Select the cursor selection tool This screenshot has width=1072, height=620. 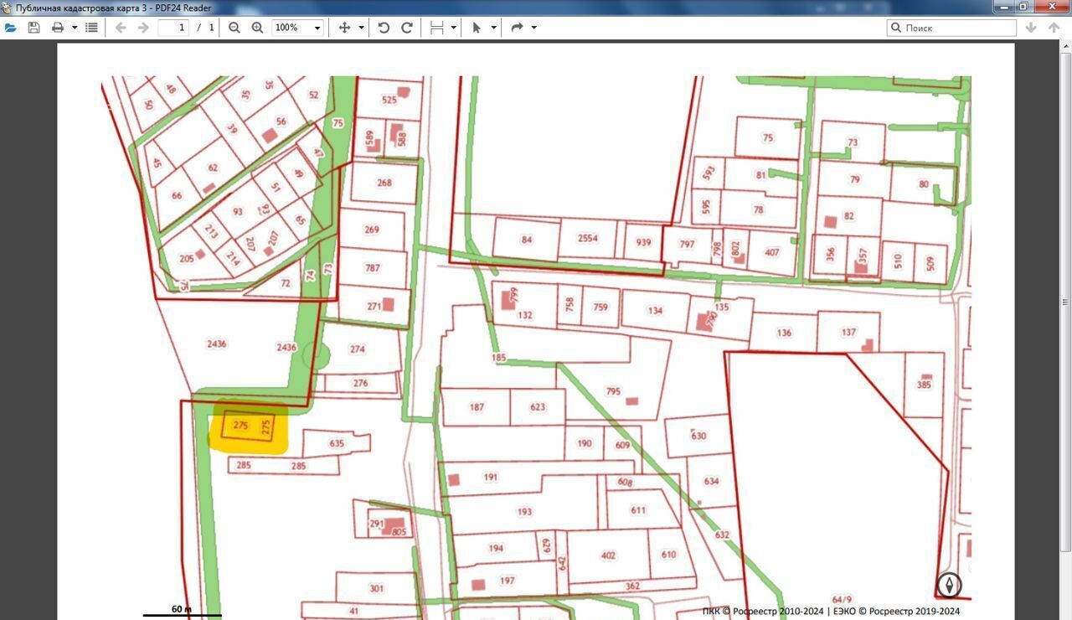coord(477,28)
